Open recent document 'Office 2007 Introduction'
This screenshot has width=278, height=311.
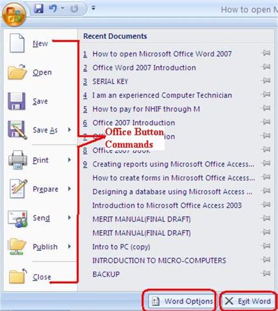pyautogui.click(x=134, y=123)
